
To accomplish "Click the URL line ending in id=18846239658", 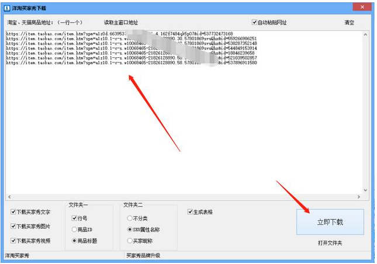I will point(130,53).
